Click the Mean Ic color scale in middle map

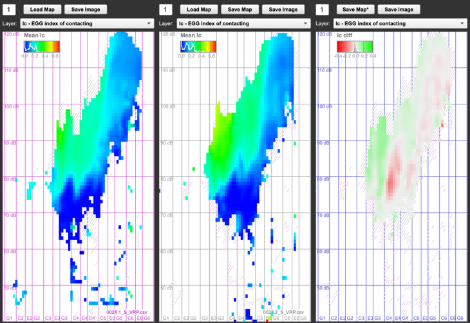coord(198,47)
